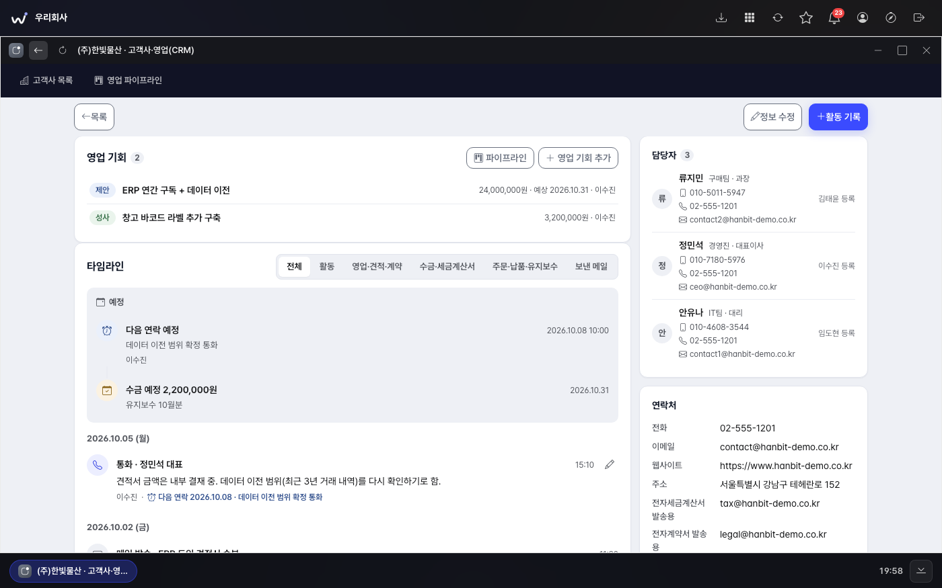The height and width of the screenshot is (588, 942).
Task: Switch to the 활동 timeline tab
Action: [327, 267]
